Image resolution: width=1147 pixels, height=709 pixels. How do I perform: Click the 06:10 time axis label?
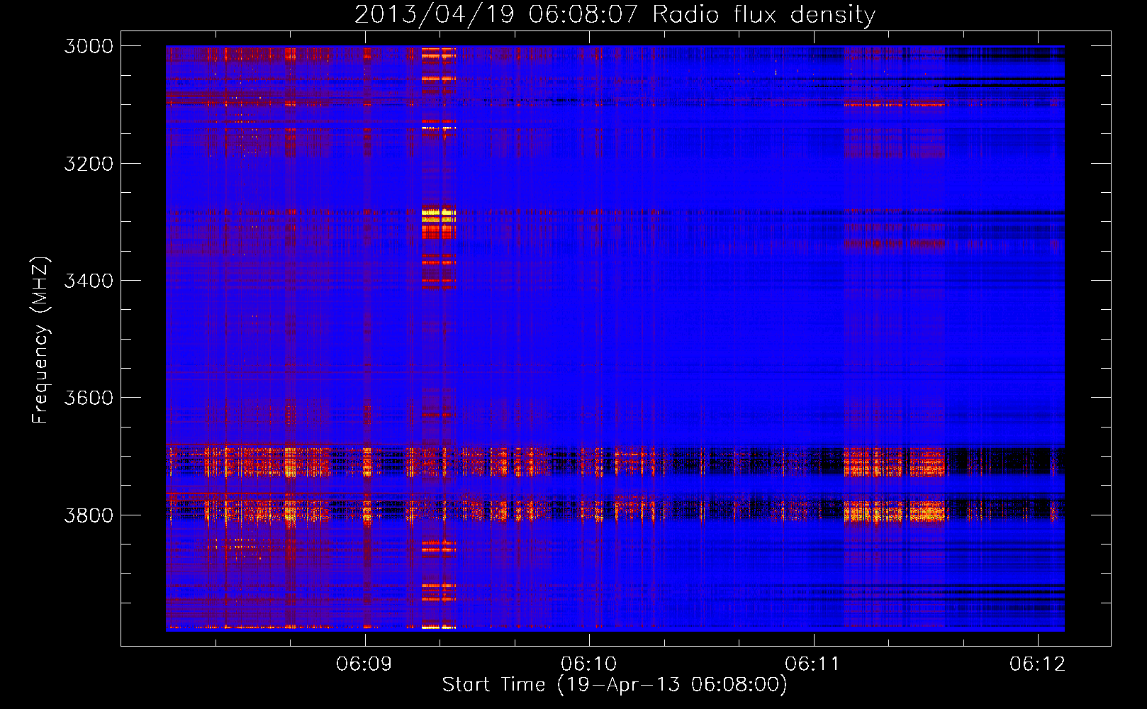pyautogui.click(x=589, y=664)
